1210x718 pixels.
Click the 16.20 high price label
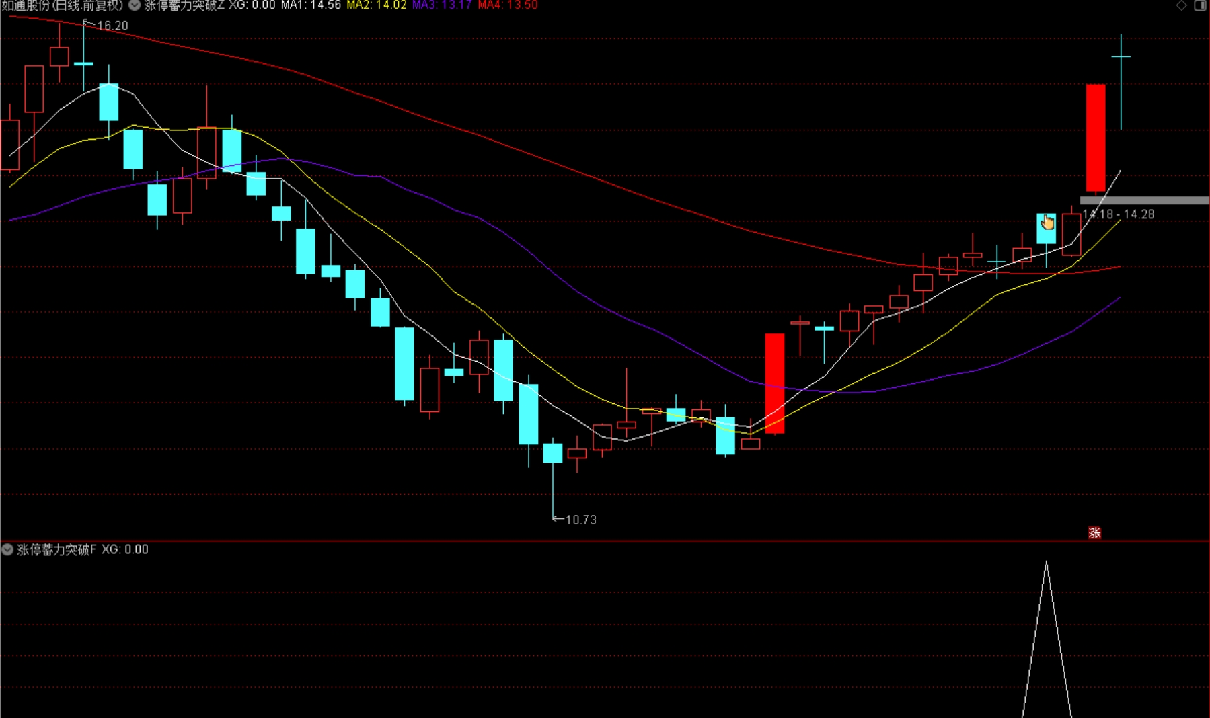[112, 26]
